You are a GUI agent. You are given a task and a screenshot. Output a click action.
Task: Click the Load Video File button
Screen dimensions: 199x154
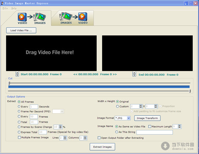pyautogui.click(x=21, y=31)
